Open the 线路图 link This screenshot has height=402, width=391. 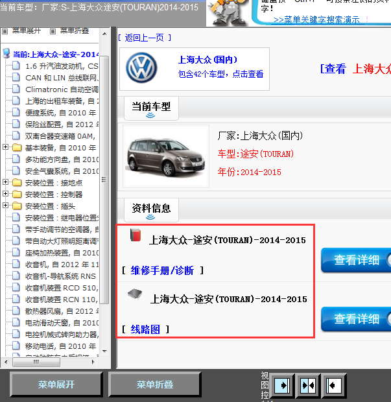pos(145,329)
